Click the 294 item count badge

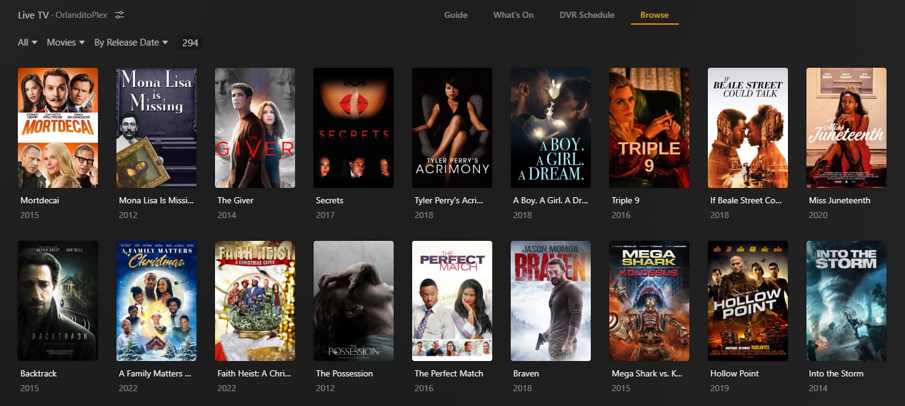coord(190,43)
